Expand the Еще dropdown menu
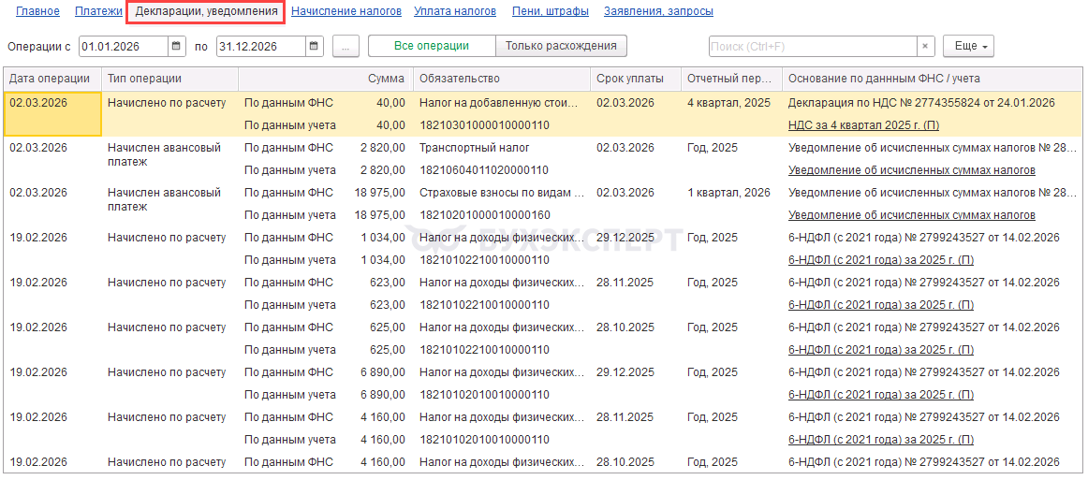The image size is (1088, 480). tap(968, 47)
